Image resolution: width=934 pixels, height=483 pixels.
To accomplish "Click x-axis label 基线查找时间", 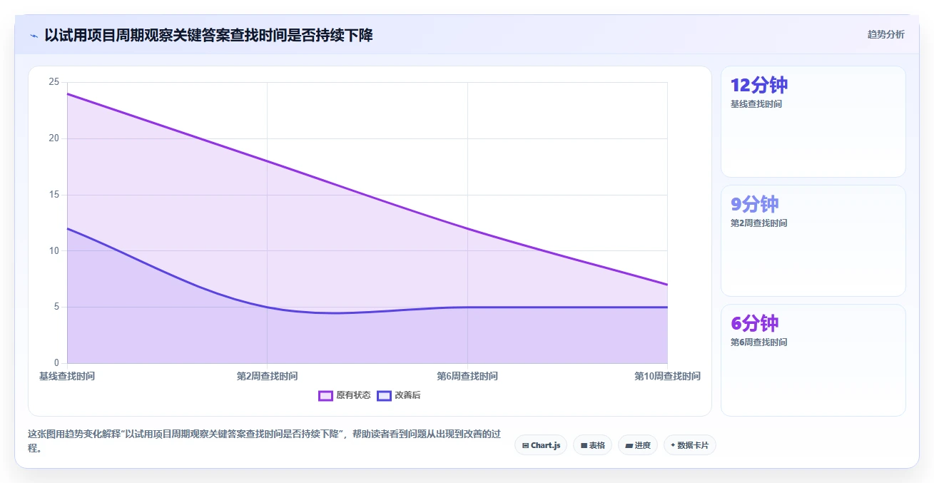I will click(67, 376).
